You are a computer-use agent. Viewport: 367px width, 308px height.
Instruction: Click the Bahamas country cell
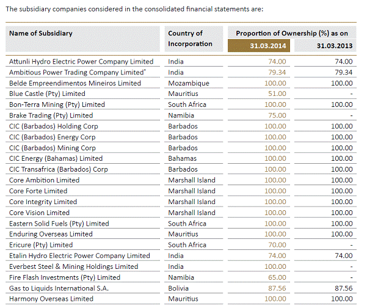click(183, 158)
